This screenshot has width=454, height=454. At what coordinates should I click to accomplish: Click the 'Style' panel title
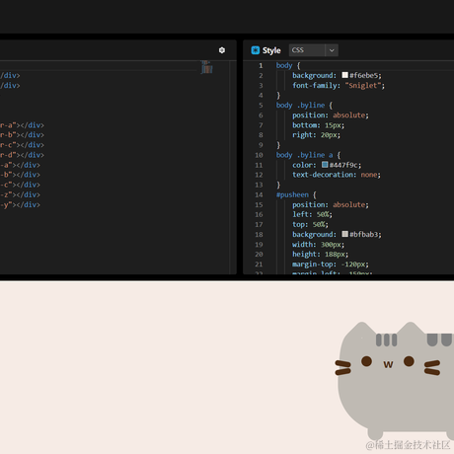pyautogui.click(x=271, y=50)
